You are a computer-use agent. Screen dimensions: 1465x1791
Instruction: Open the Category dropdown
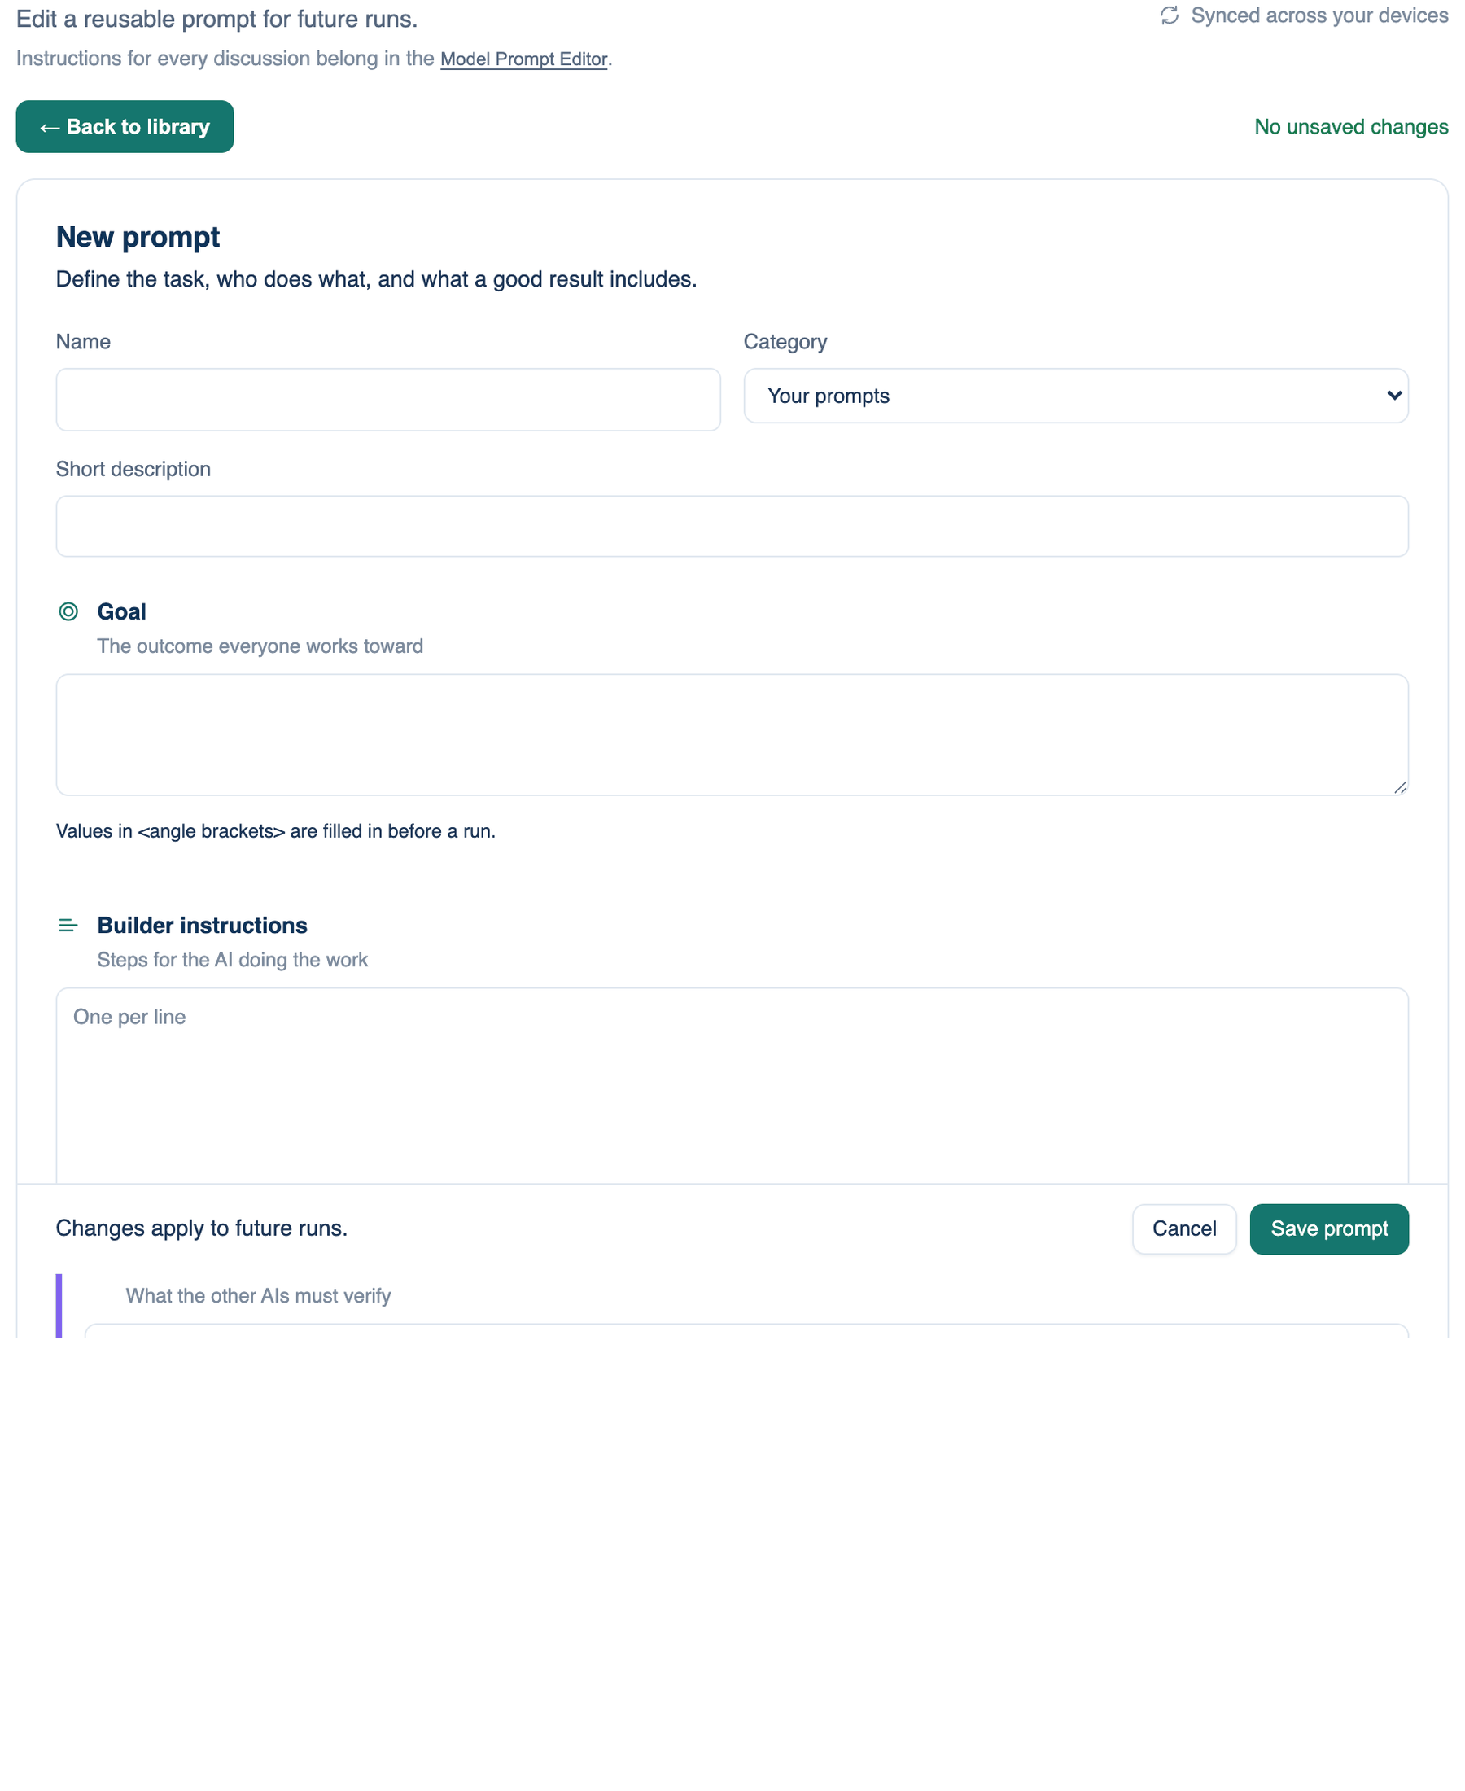[x=1076, y=396]
